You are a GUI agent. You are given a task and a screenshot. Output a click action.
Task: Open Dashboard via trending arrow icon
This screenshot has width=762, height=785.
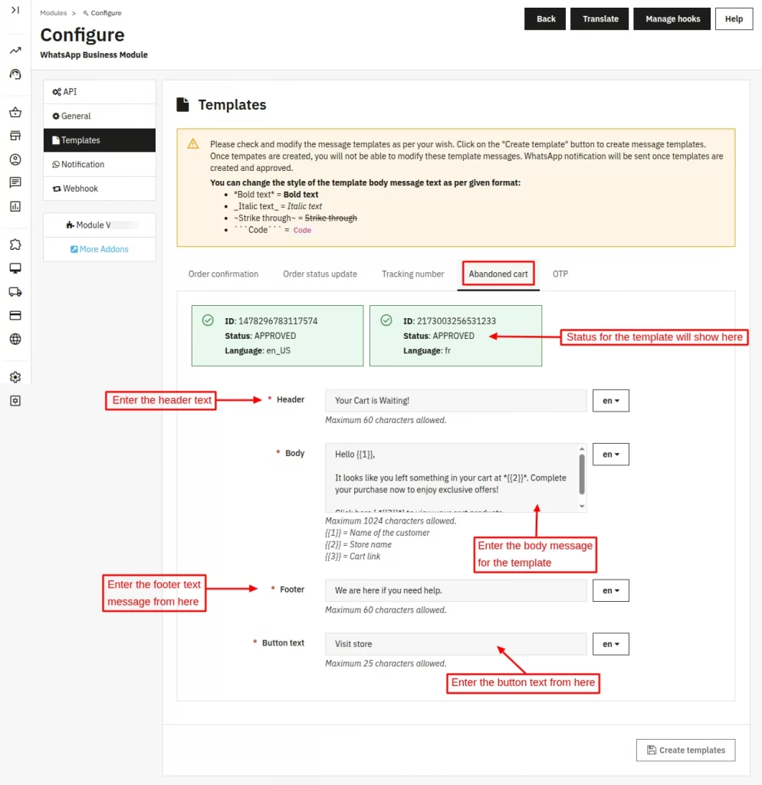click(15, 51)
